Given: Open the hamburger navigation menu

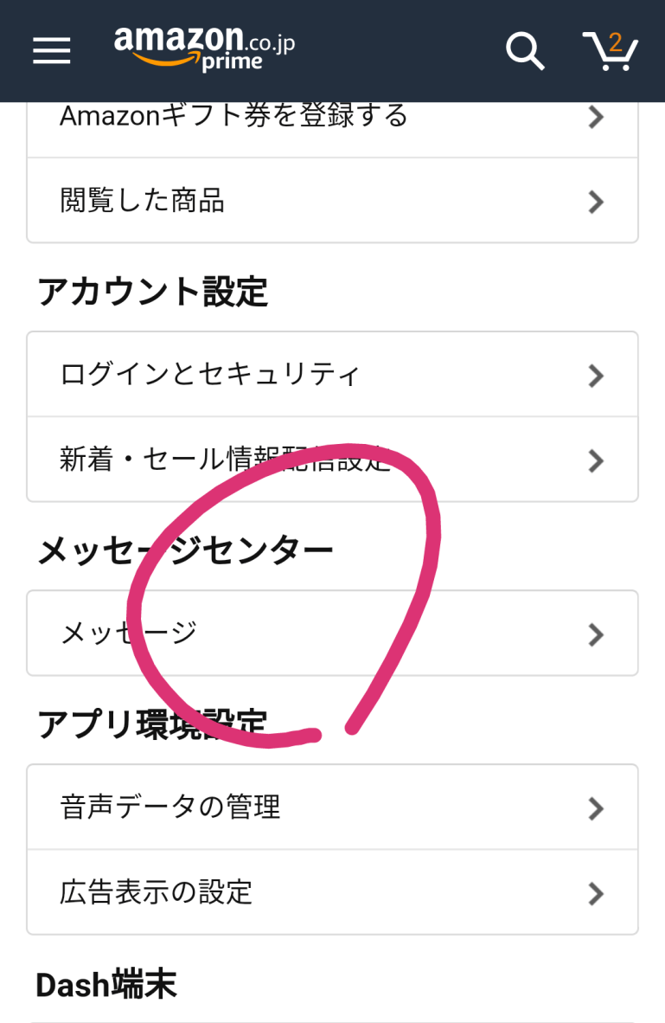Looking at the screenshot, I should click(52, 50).
